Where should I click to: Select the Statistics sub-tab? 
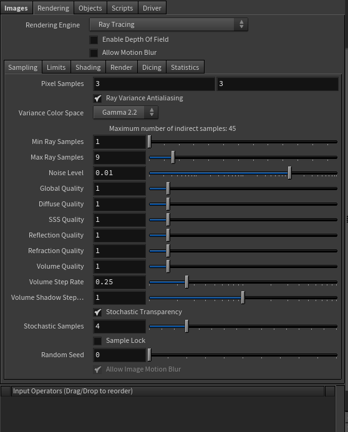[185, 67]
